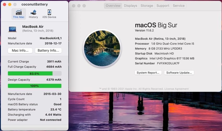
Task: Switch to the Displays tab
Action: [x=130, y=6]
